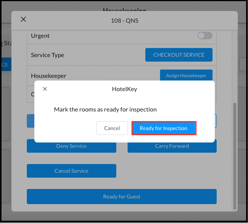Click the HotelKey dialog title
The height and width of the screenshot is (223, 248).
[x=125, y=89]
